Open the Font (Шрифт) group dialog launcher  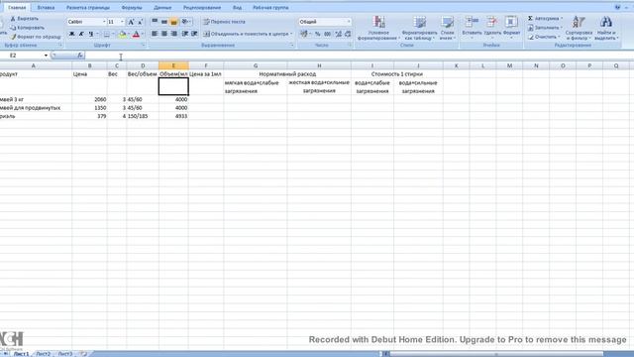click(x=143, y=46)
